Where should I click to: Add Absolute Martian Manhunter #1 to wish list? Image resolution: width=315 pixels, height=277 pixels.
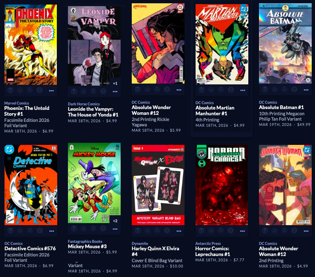coord(231,90)
